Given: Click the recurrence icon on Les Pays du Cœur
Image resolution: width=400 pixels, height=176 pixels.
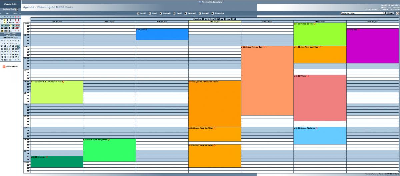Looking at the screenshot, I should (x=265, y=47).
